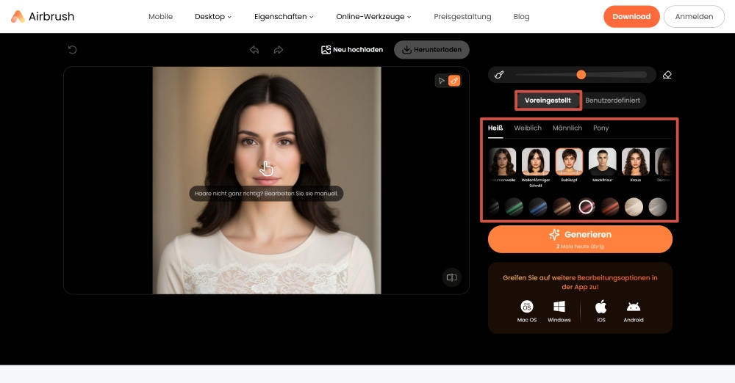Open the iOS app download

(601, 311)
